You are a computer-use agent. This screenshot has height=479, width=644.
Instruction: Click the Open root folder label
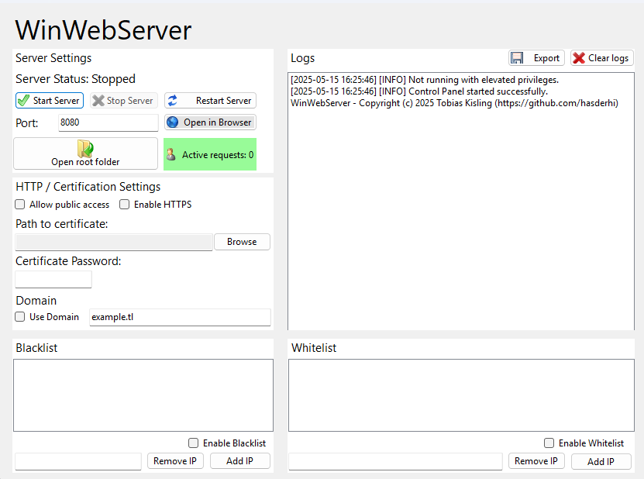pos(85,162)
